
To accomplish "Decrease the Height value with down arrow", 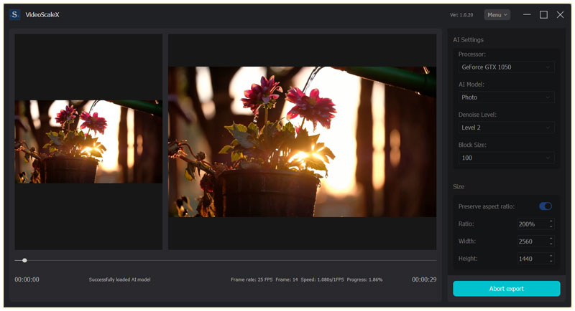I will 551,262.
